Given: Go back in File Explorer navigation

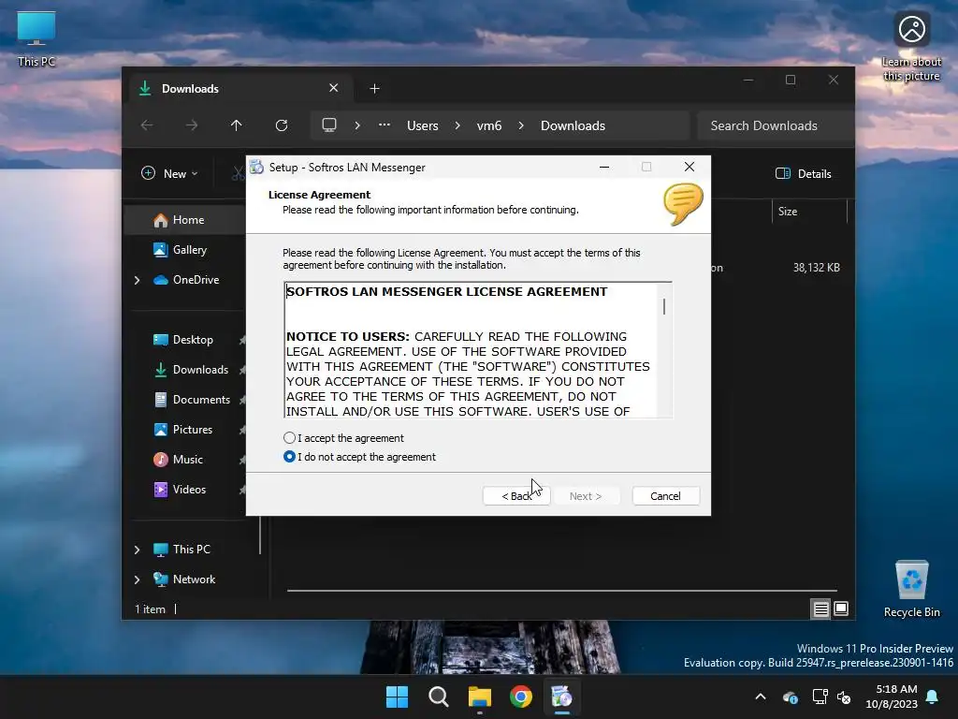Looking at the screenshot, I should pos(147,125).
